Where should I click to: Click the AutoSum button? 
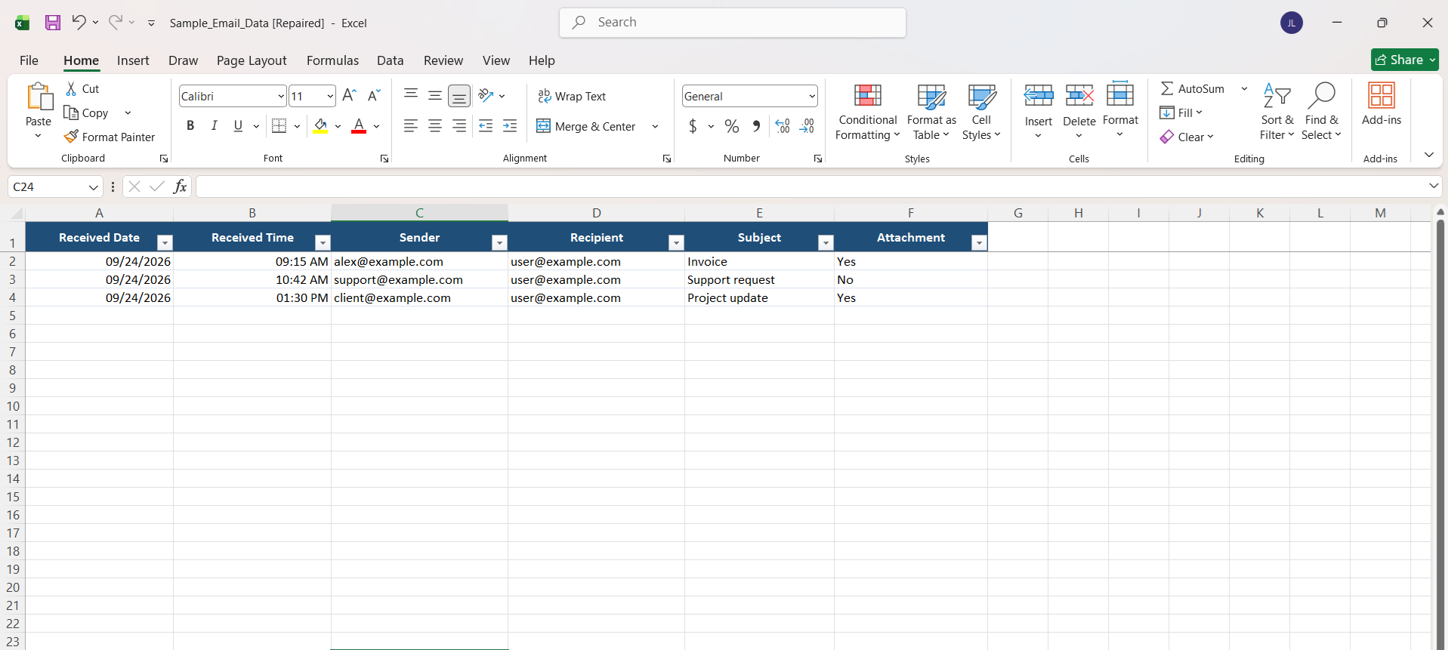(1193, 88)
